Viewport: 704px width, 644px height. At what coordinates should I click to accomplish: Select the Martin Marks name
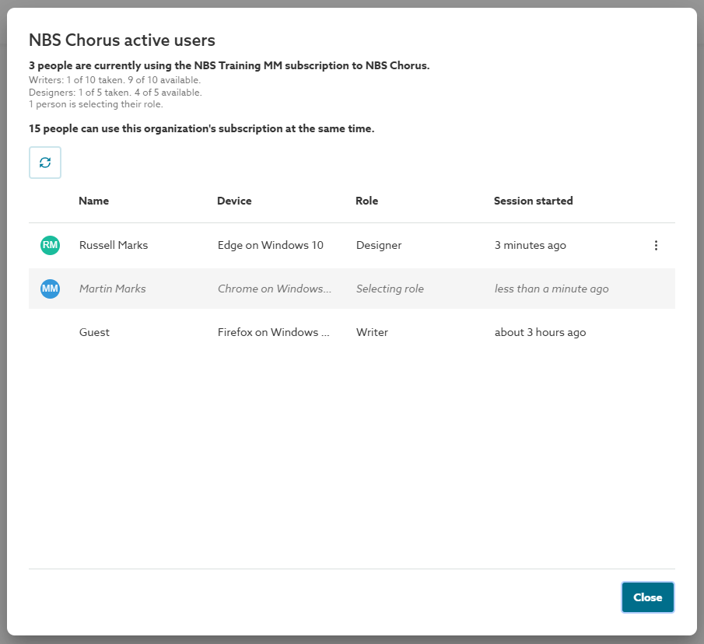coord(113,289)
